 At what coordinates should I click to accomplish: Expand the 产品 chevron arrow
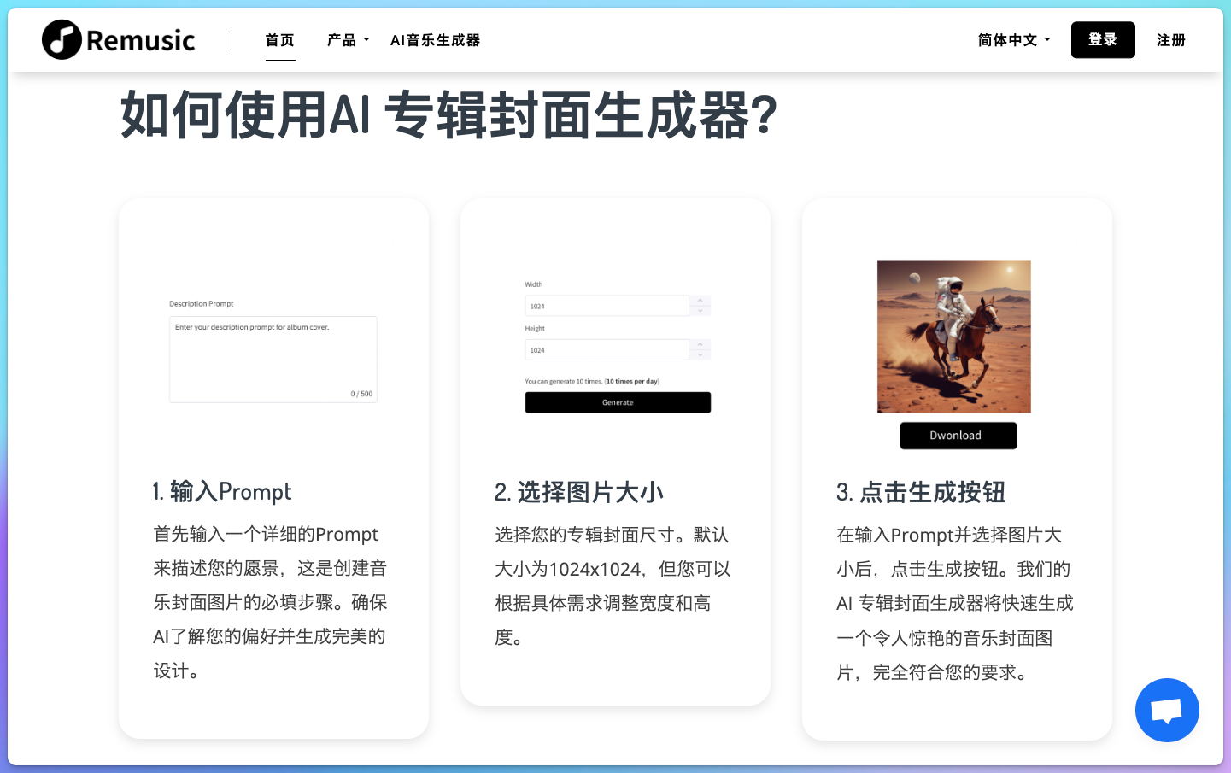coord(366,39)
